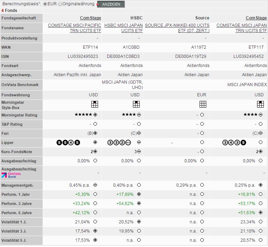This screenshot has height=247, width=268.
Task: Click the '4 Fonds' count label
Action: pos(9,11)
